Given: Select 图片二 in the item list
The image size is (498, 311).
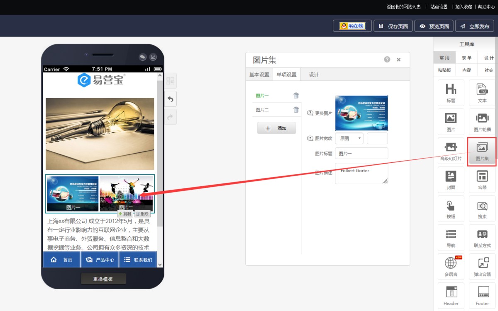Looking at the screenshot, I should coord(262,110).
